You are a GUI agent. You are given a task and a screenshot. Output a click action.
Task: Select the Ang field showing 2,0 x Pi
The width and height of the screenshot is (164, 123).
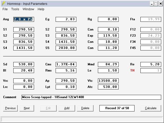(x=24, y=19)
